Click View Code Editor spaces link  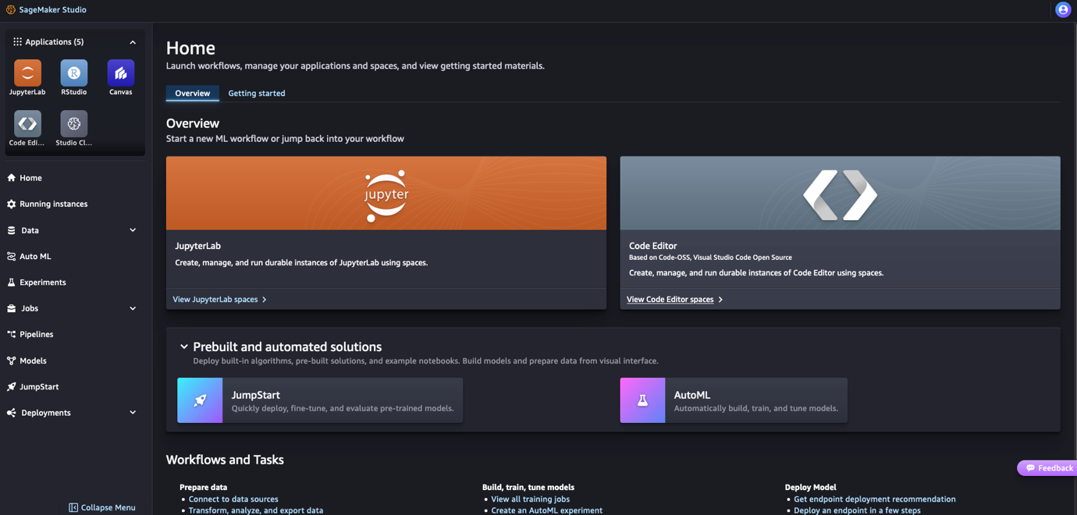coord(674,300)
